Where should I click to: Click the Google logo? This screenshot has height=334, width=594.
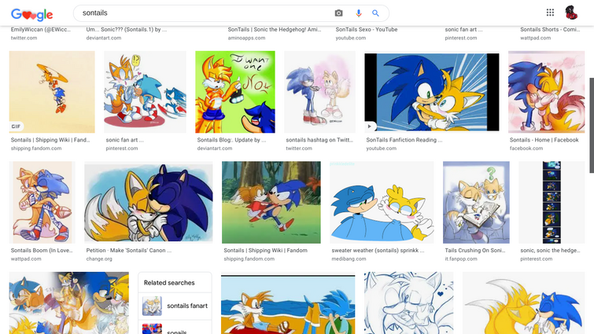[x=31, y=14]
